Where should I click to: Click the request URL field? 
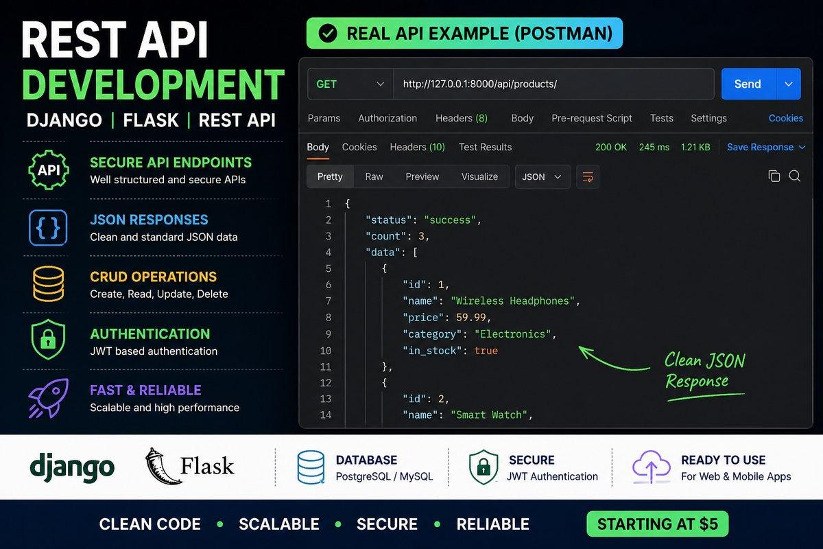click(x=555, y=84)
